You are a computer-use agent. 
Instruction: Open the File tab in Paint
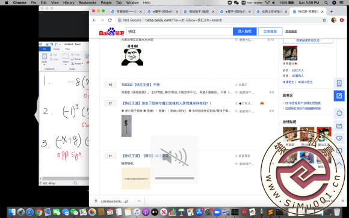[x=45, y=49]
